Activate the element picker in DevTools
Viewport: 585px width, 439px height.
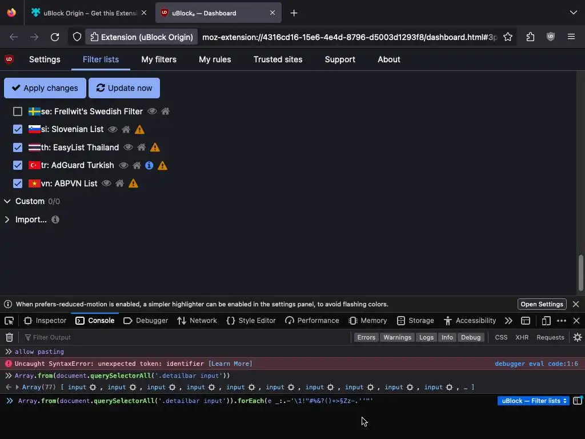tap(9, 321)
